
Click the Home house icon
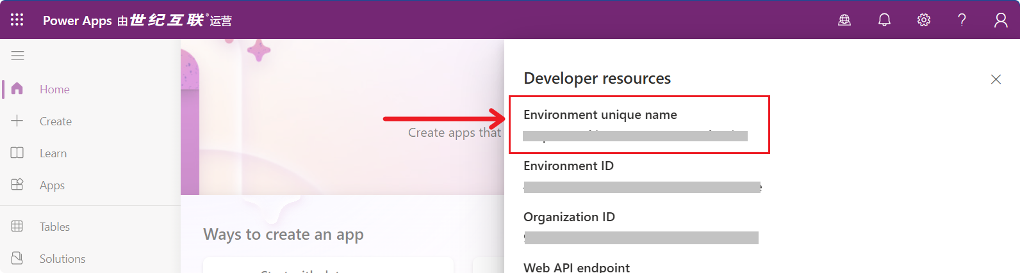[x=17, y=88]
